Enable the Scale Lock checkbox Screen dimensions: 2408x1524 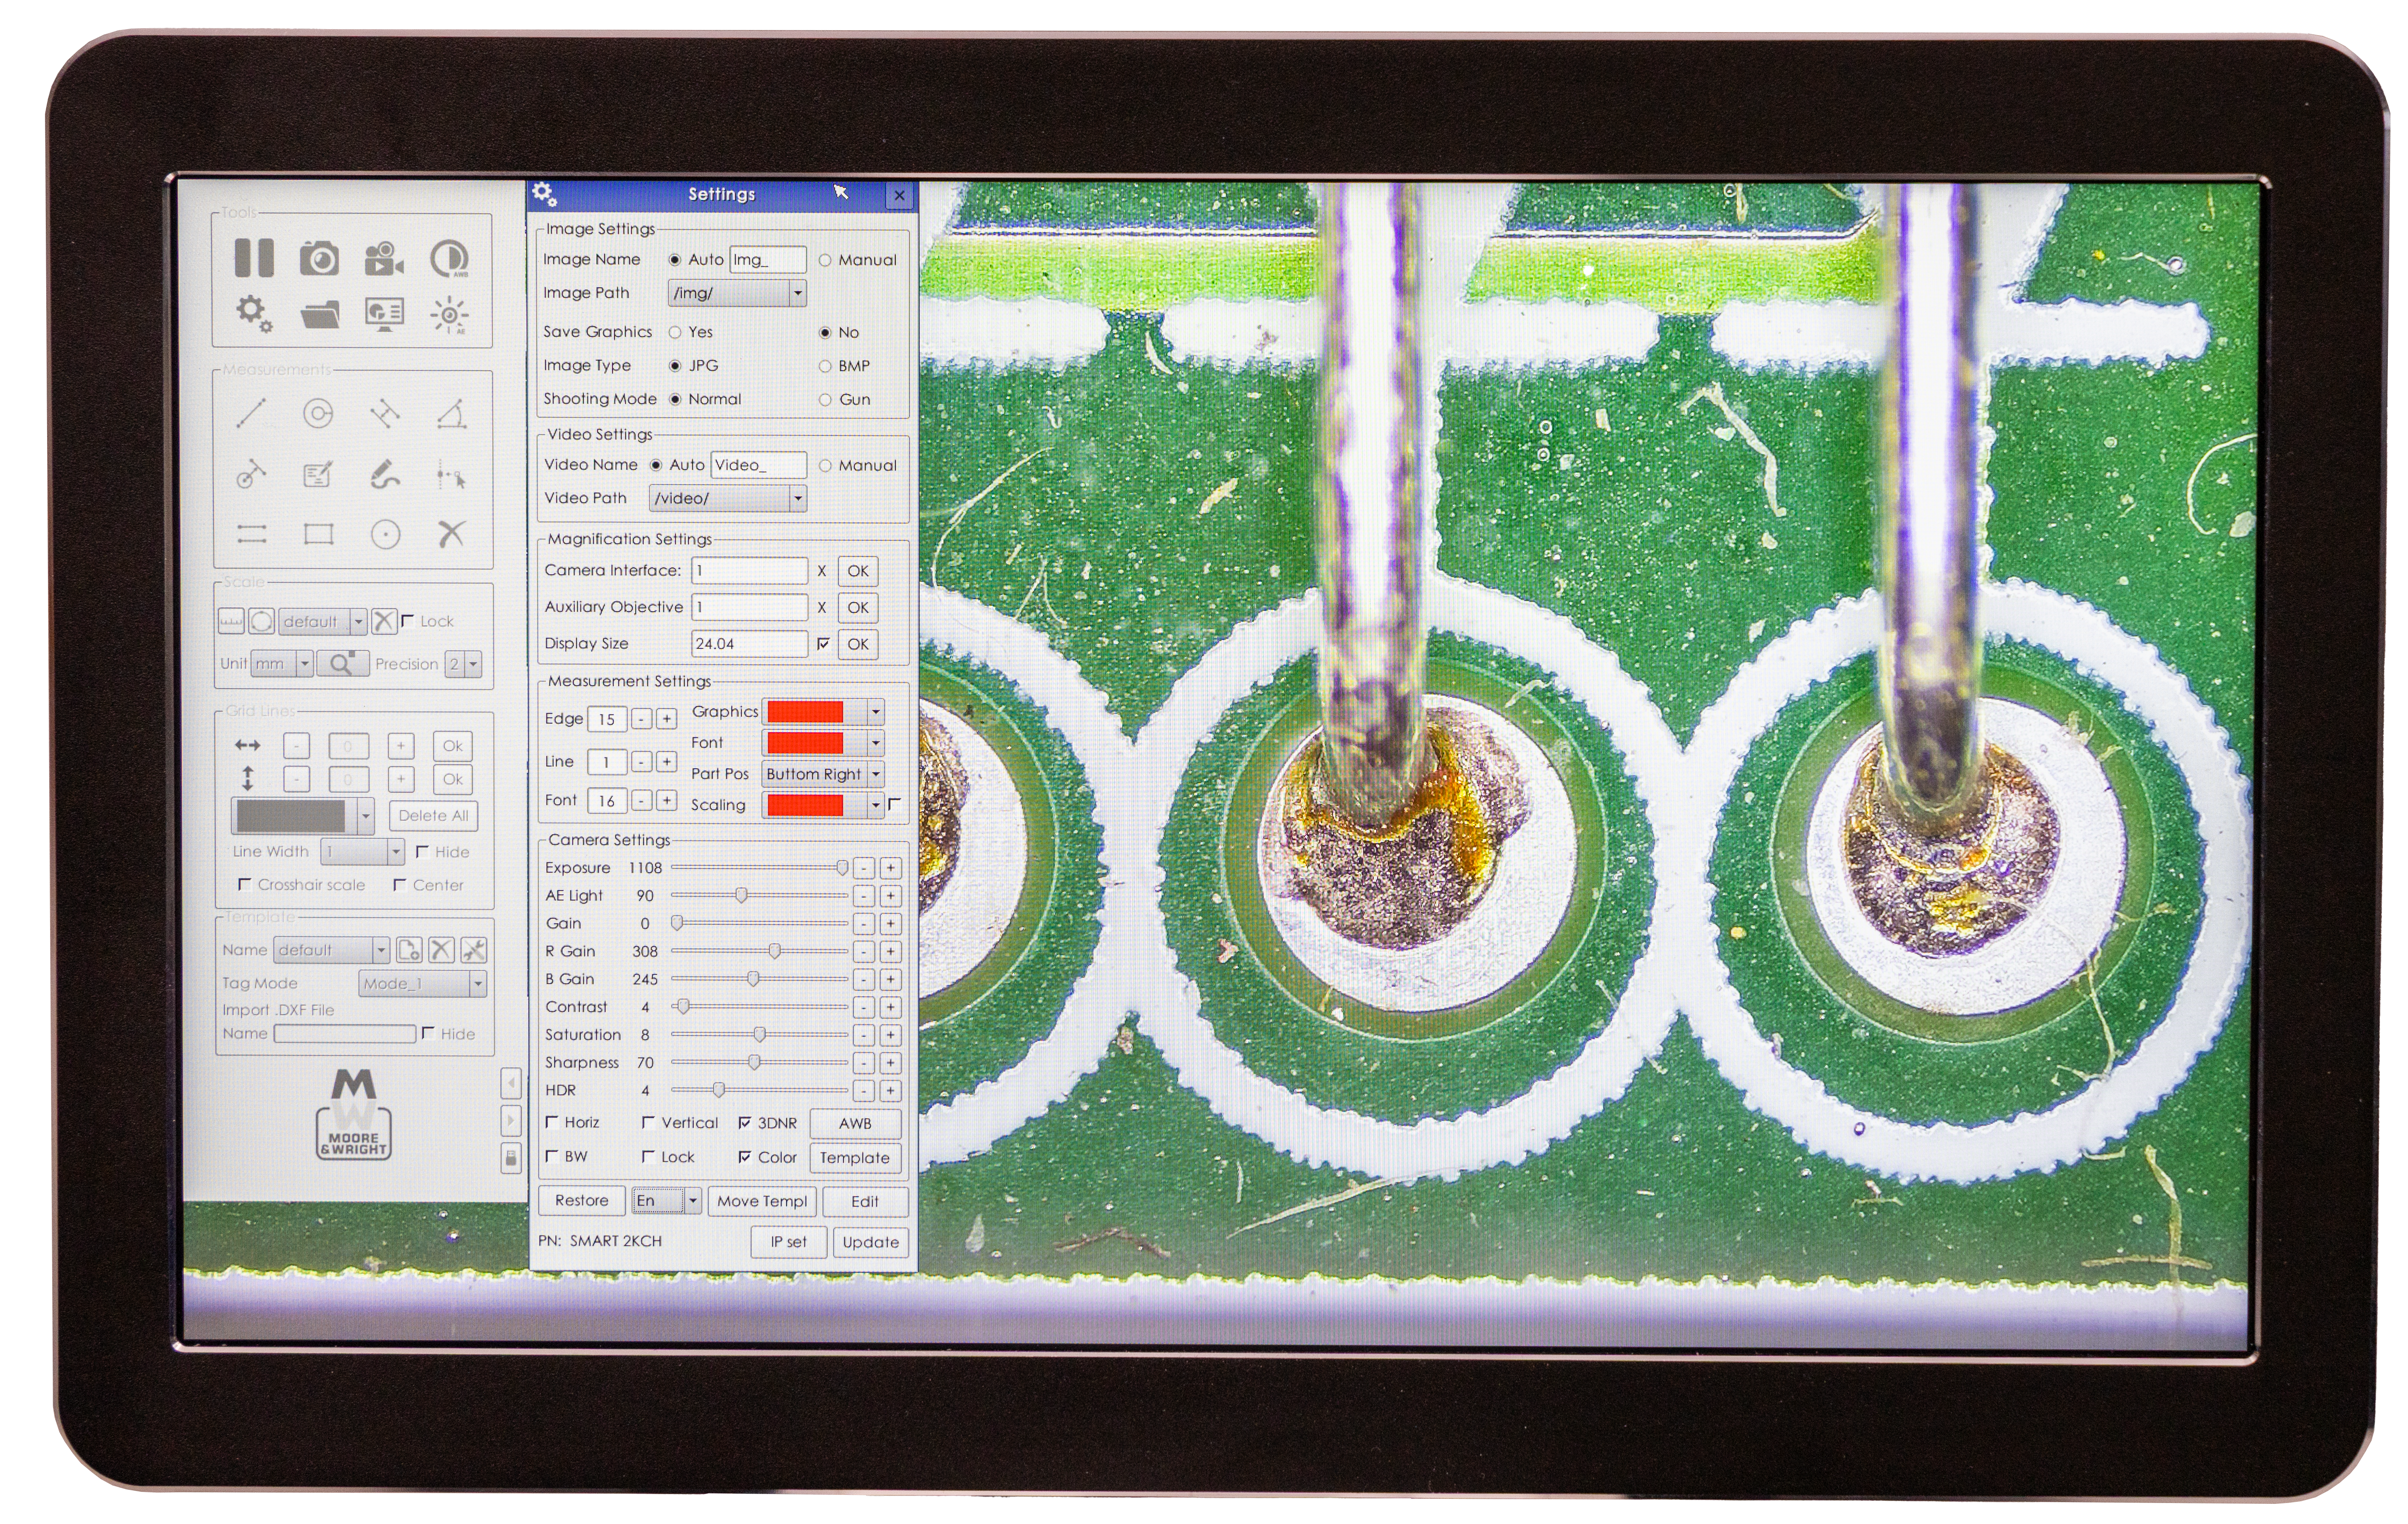coord(407,620)
